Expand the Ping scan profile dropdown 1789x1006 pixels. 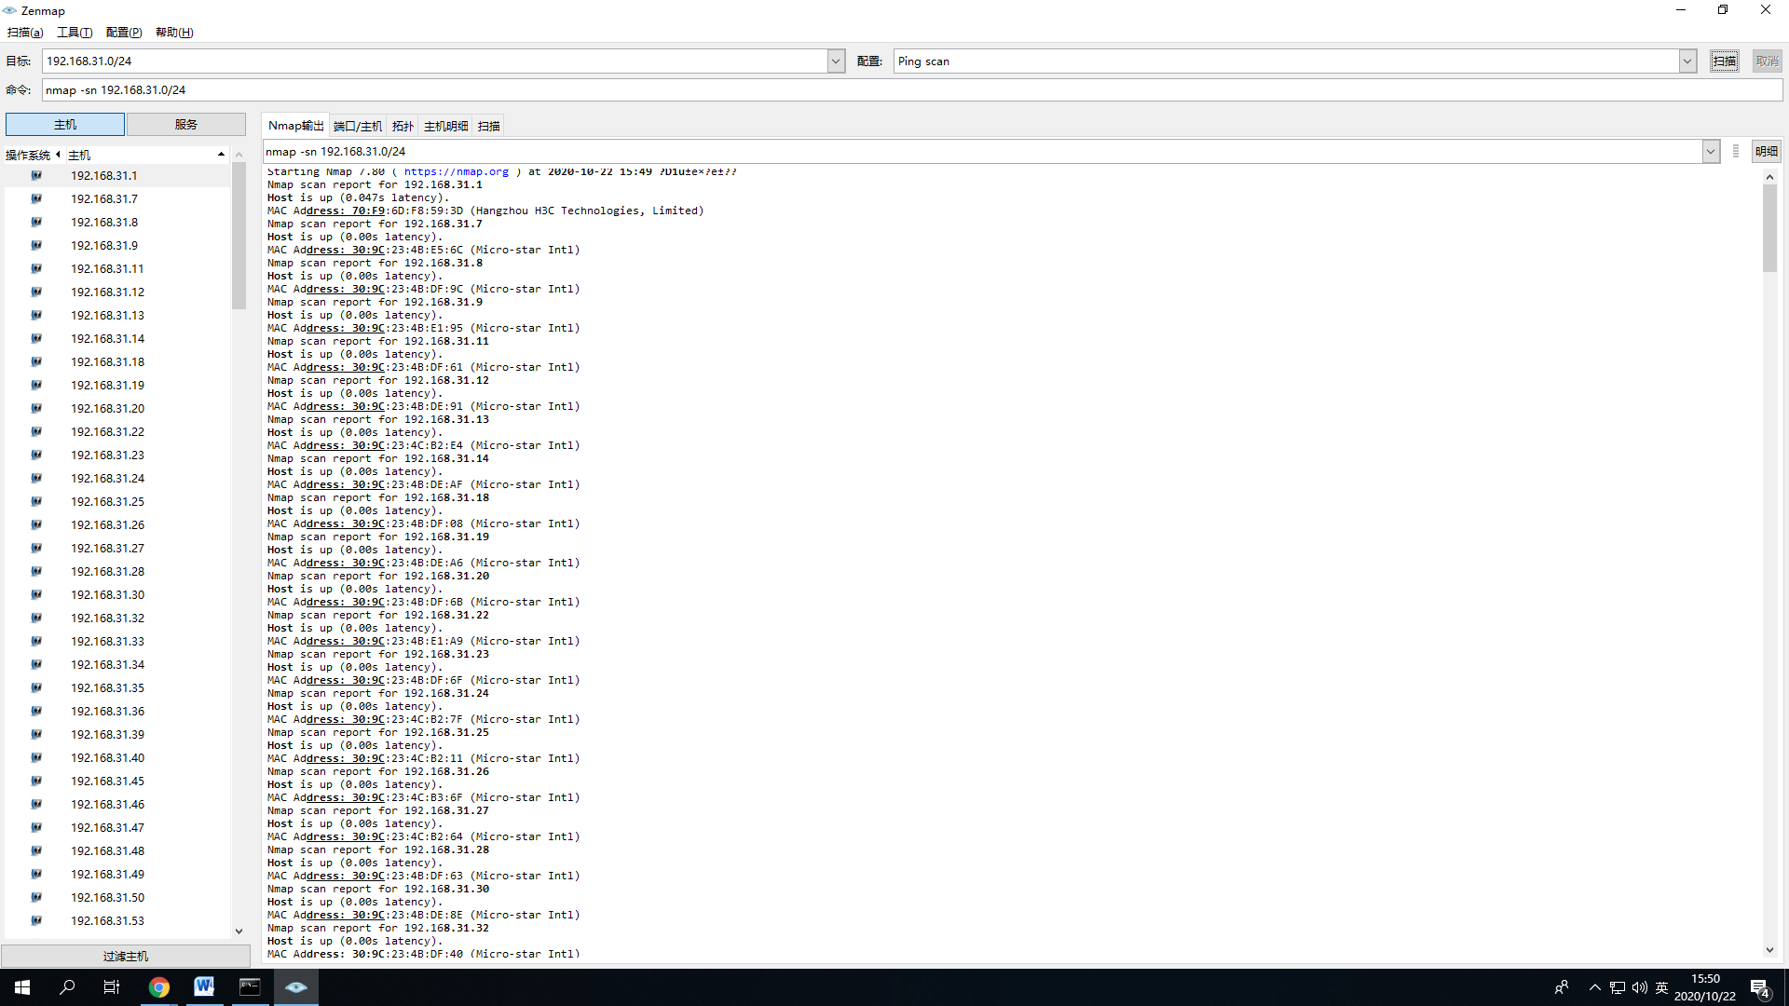[1687, 61]
